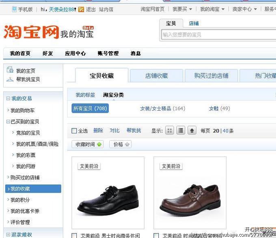The height and width of the screenshot is (238, 276).
Task: Click the Taobao logo
Action: tap(31, 32)
